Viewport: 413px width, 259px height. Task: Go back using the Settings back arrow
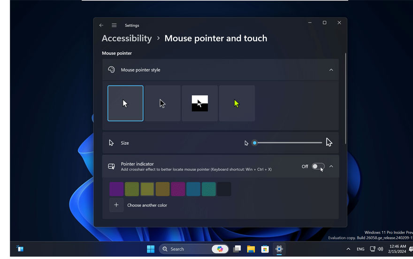point(101,25)
